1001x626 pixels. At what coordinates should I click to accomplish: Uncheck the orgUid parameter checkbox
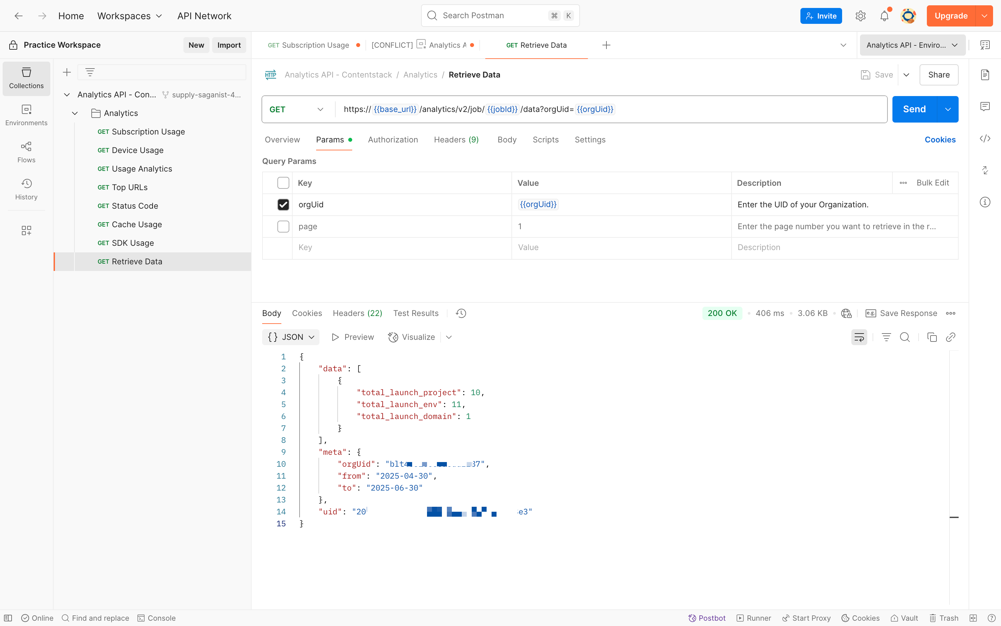(283, 205)
